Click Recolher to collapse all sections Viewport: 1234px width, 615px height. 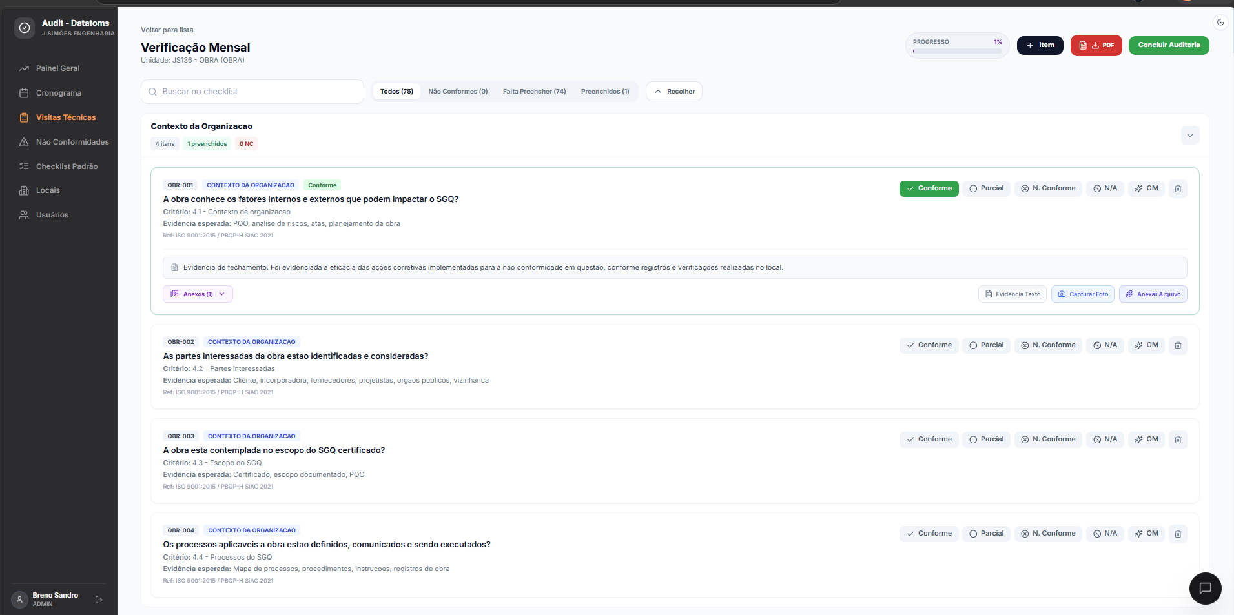[x=674, y=92]
